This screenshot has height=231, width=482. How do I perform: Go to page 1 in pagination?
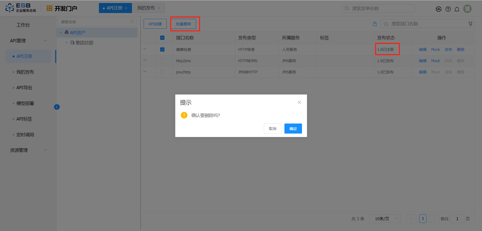(423, 219)
